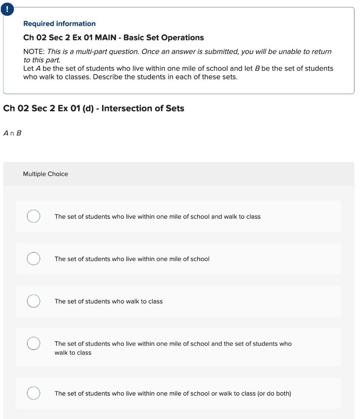Choose the 'walk to class' answer radio button
This screenshot has height=419, width=361.
(33, 301)
